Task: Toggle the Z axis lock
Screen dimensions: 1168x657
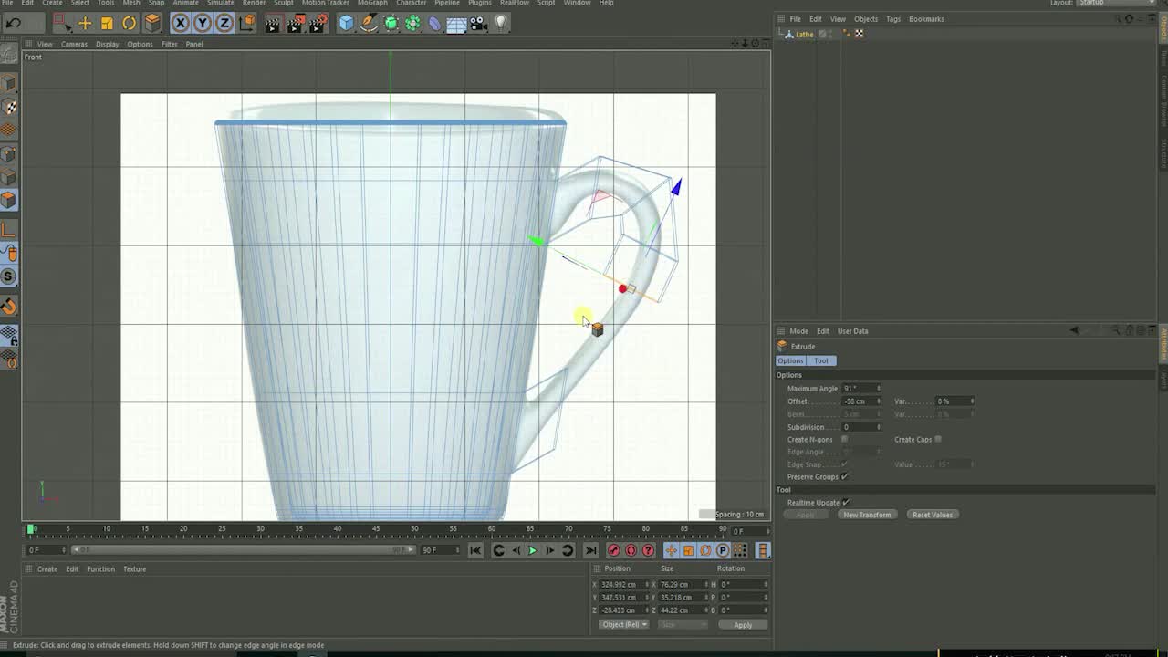Action: (x=224, y=23)
